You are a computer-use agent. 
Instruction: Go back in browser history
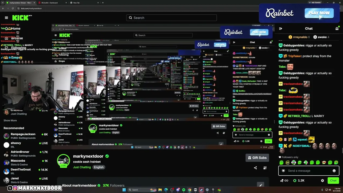3,8
